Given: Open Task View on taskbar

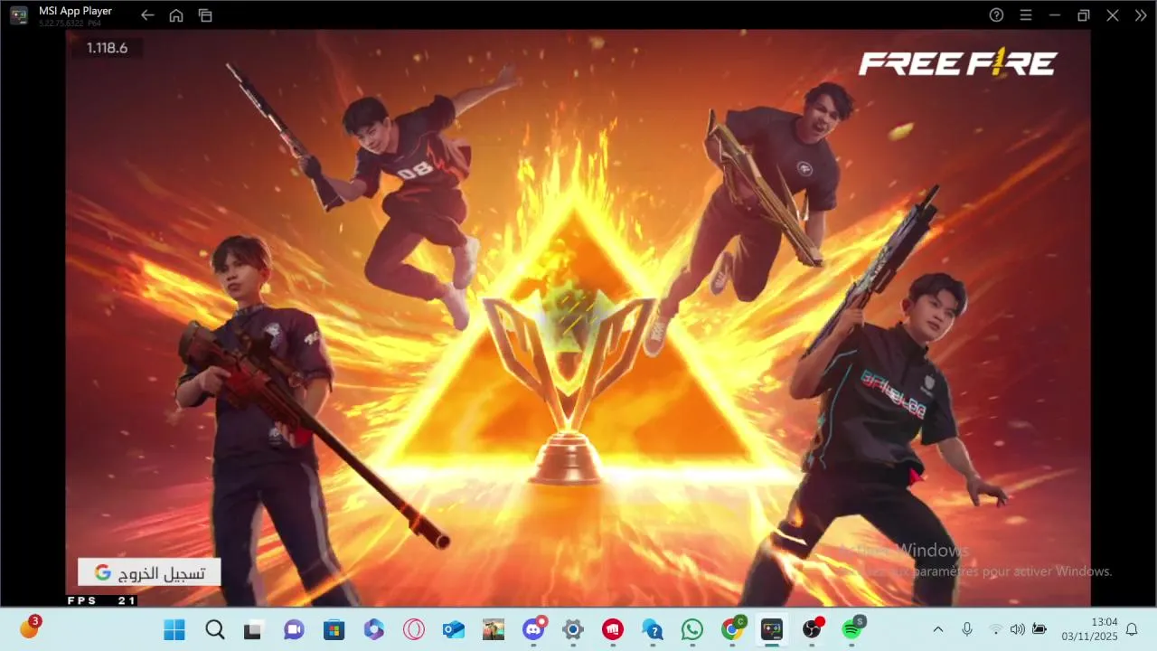Looking at the screenshot, I should click(253, 629).
